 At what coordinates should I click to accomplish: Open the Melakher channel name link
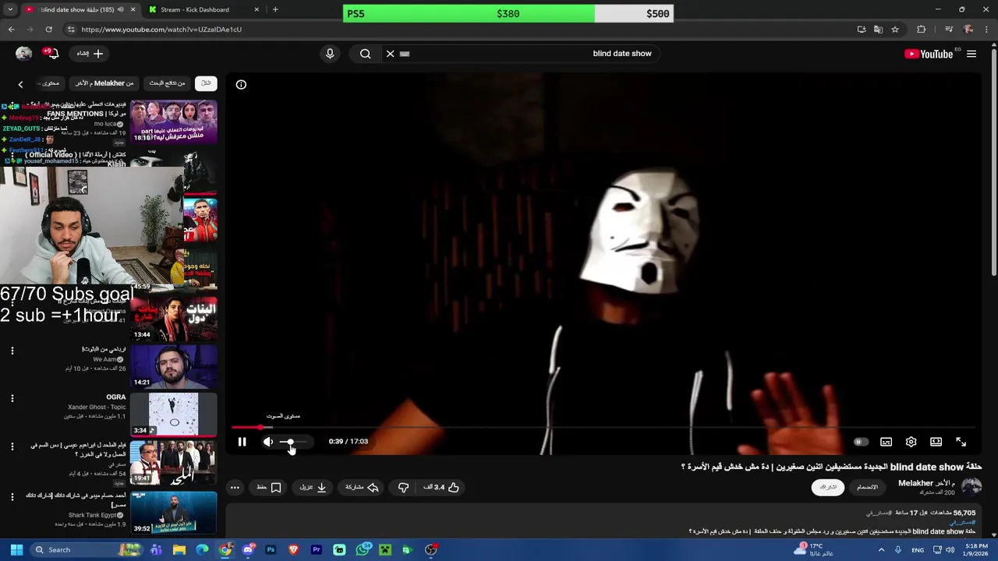[x=926, y=483]
